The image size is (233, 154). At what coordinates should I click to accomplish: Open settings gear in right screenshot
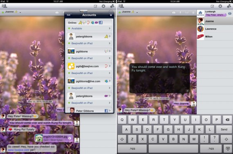[220, 6]
